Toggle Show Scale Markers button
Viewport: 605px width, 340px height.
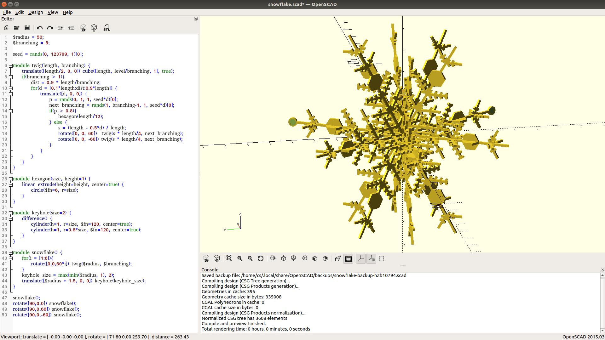coord(372,258)
